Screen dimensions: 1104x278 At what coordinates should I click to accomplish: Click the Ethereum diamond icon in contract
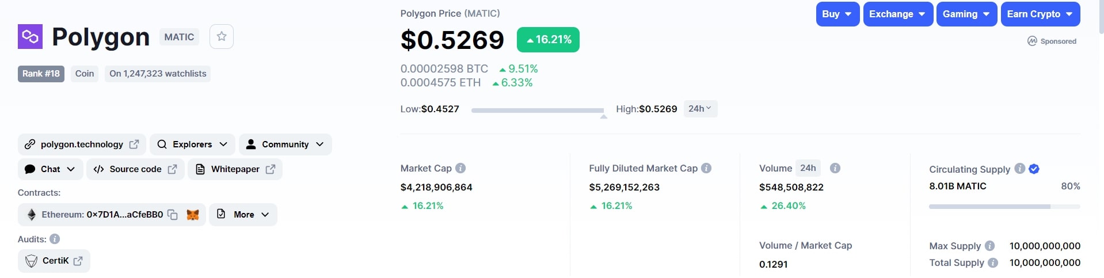click(x=32, y=215)
